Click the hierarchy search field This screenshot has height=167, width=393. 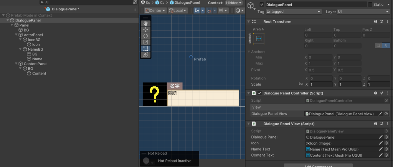point(86,2)
